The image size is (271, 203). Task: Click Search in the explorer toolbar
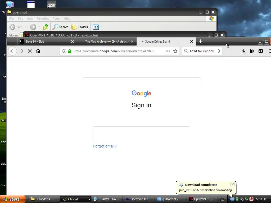[x=60, y=27]
